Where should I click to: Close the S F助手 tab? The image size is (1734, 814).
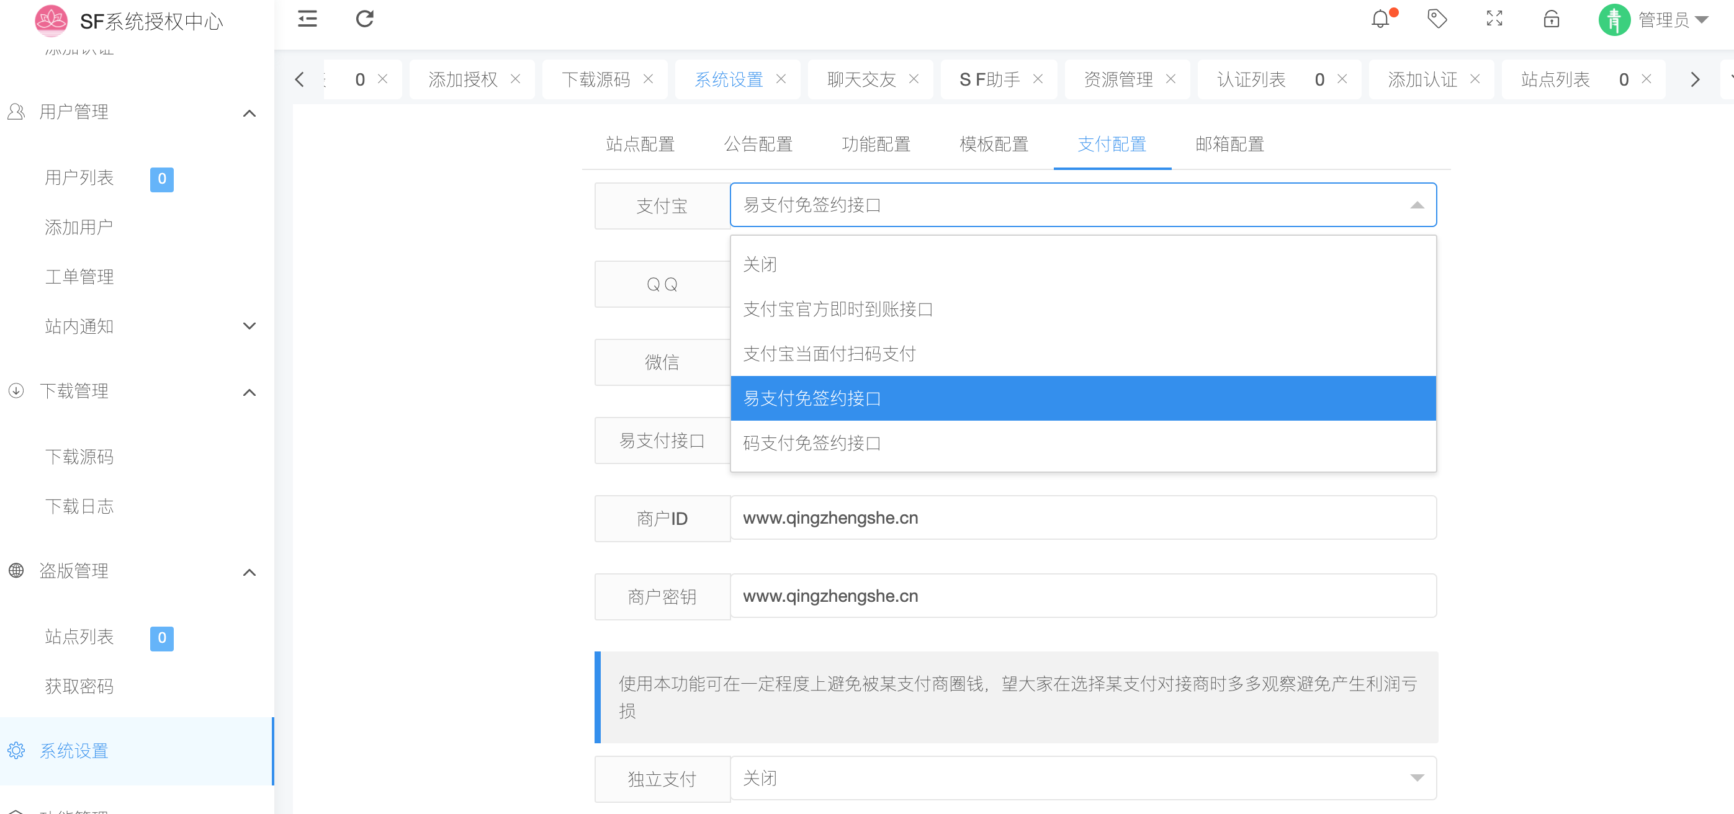(1038, 79)
